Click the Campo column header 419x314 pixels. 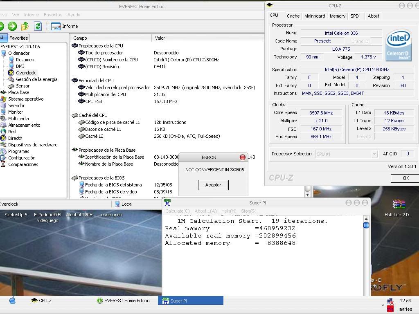(80, 38)
